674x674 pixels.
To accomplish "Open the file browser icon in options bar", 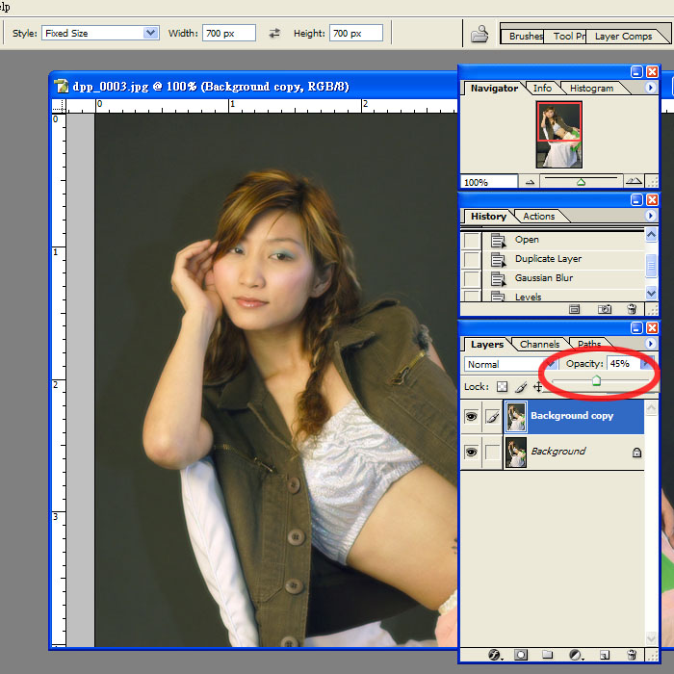I will (479, 35).
